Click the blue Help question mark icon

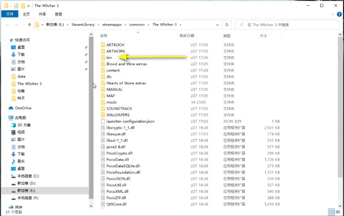(339, 14)
